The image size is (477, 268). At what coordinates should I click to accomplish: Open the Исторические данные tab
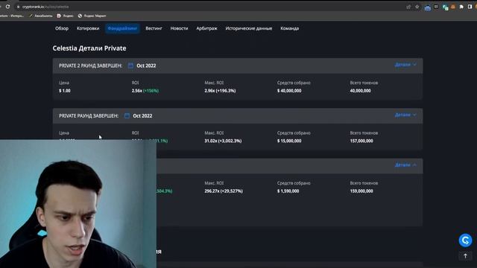point(249,28)
